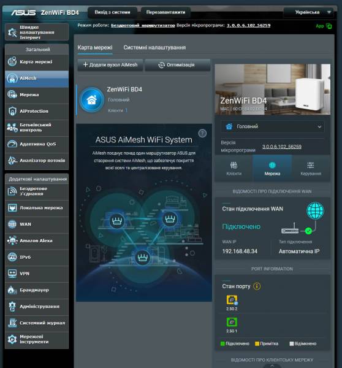
Task: Click the App device icon at top right
Action: [x=329, y=26]
